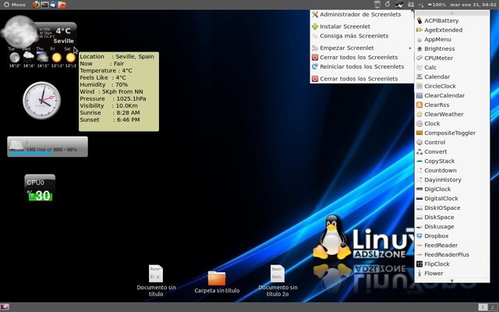499x312 pixels.
Task: Start the AgeExtended screenlet
Action: click(x=452, y=30)
